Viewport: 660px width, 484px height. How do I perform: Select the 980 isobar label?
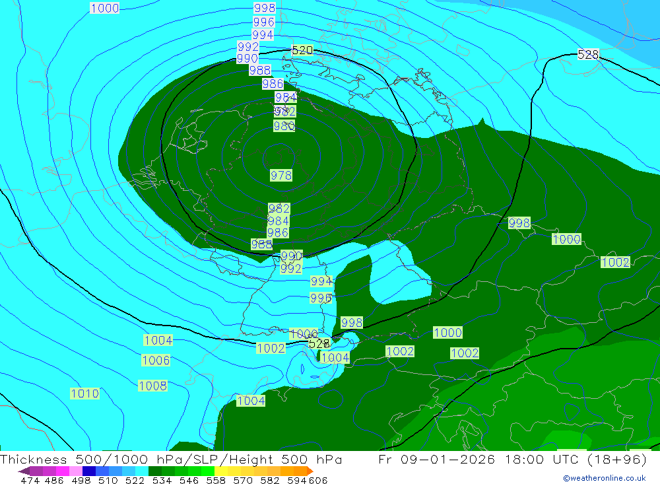click(x=284, y=125)
